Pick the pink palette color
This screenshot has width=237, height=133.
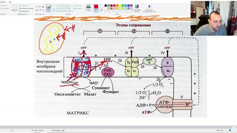coord(114,8)
